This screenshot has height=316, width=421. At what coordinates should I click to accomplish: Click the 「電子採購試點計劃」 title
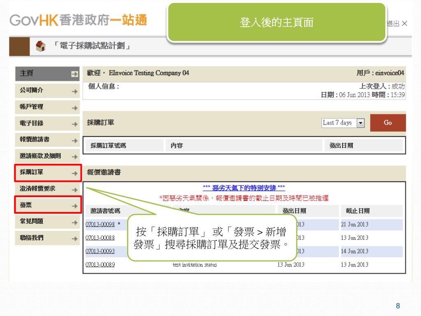(92, 46)
